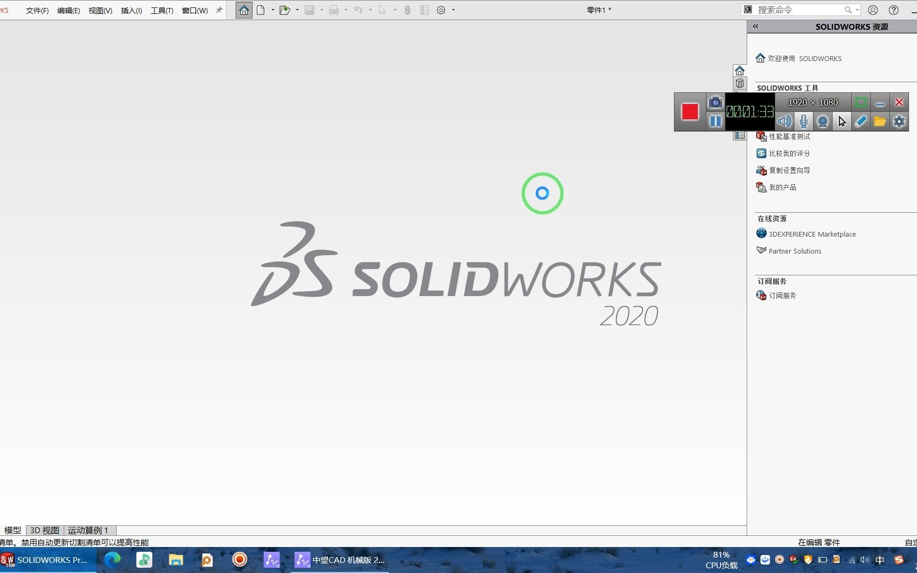Viewport: 917px width, 573px height.
Task: Launch 复制设置向导 link
Action: tap(790, 170)
